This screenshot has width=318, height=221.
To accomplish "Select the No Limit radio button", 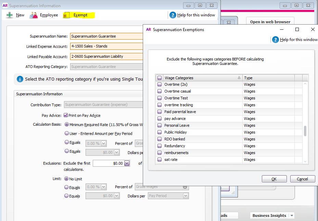I will tap(66, 179).
